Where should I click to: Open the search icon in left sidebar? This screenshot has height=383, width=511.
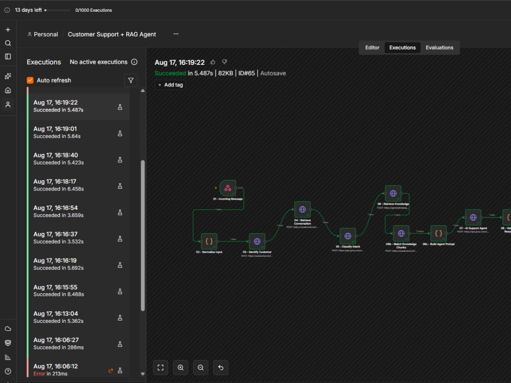click(8, 43)
